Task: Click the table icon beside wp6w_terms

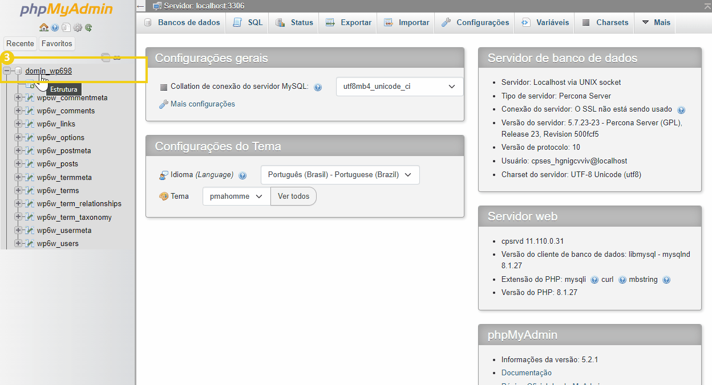Action: click(x=29, y=190)
